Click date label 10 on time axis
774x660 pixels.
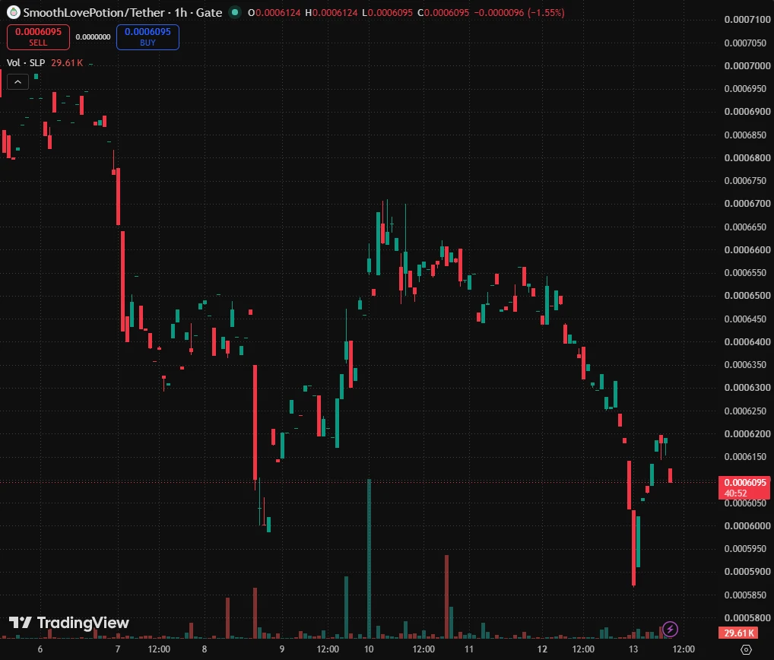(x=369, y=649)
